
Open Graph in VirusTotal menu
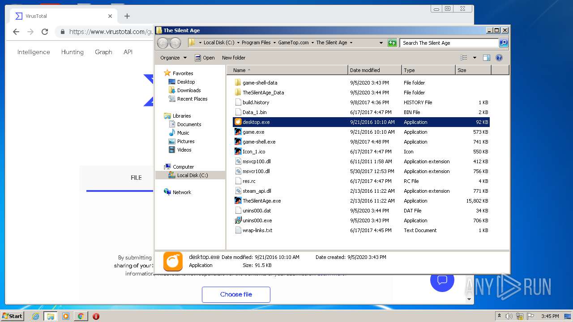coord(103,52)
